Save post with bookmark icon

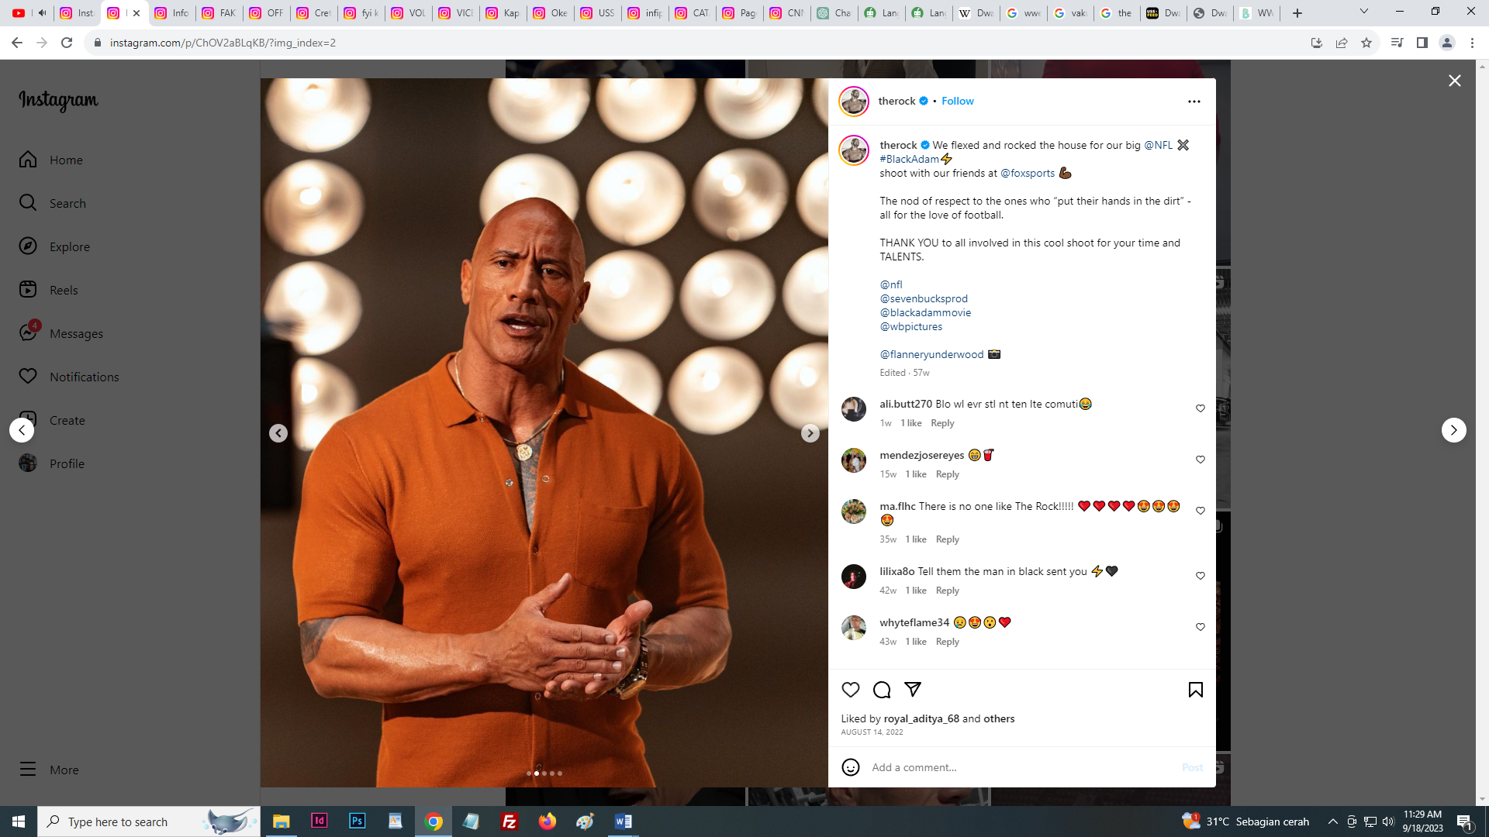point(1196,690)
